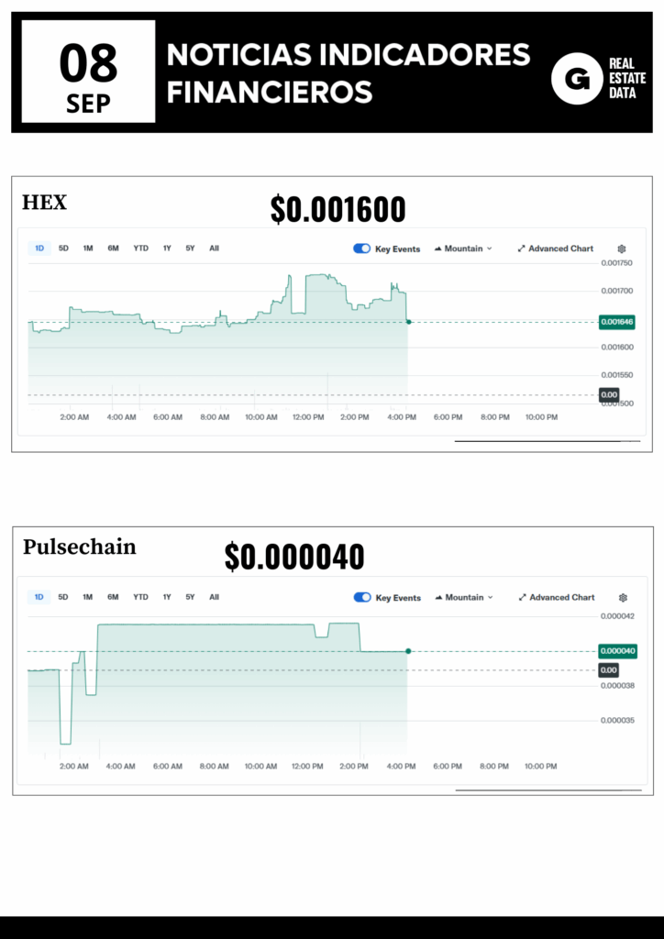Choose YTD range on the HEX chart
This screenshot has height=939, width=664.
click(x=140, y=249)
